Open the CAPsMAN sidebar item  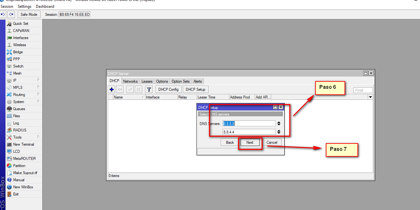point(21,31)
